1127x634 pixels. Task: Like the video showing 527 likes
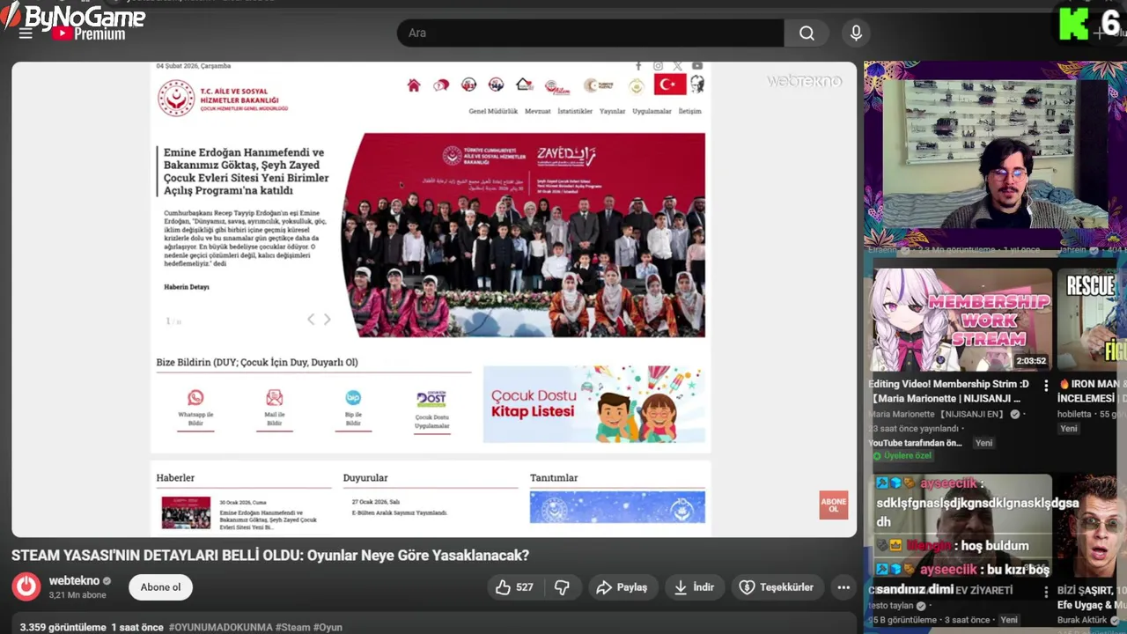(x=515, y=587)
